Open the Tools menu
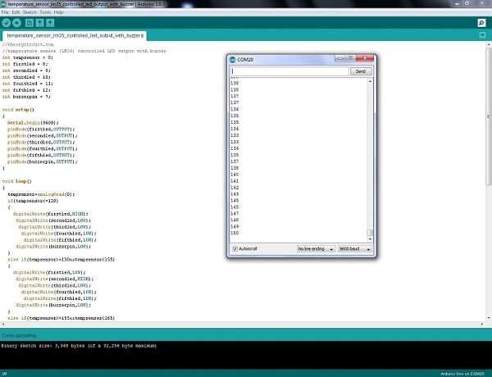The image size is (492, 377). coord(45,12)
